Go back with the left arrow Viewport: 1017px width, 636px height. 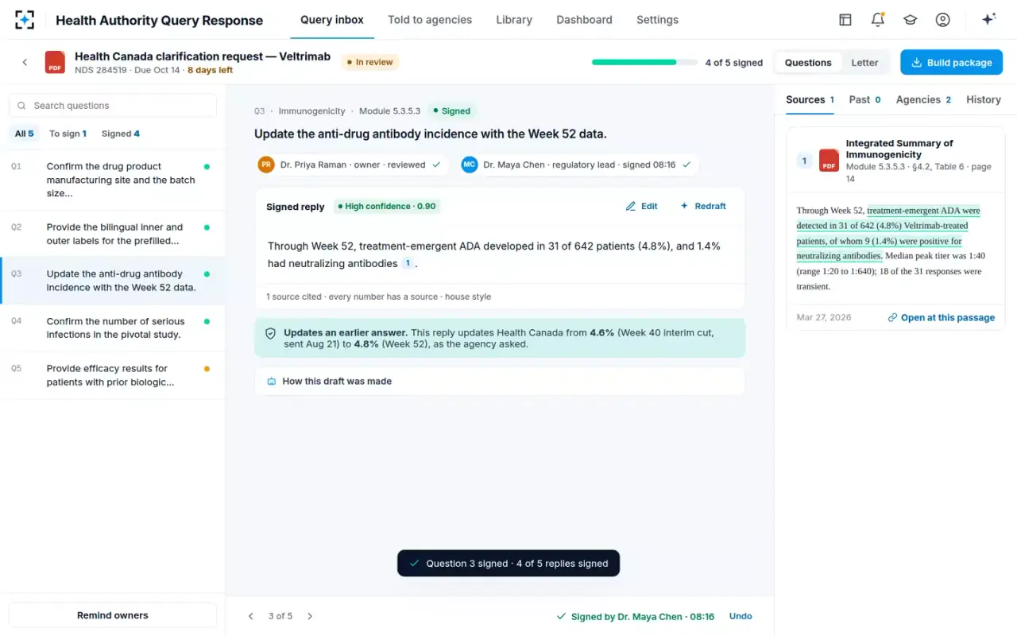point(25,62)
